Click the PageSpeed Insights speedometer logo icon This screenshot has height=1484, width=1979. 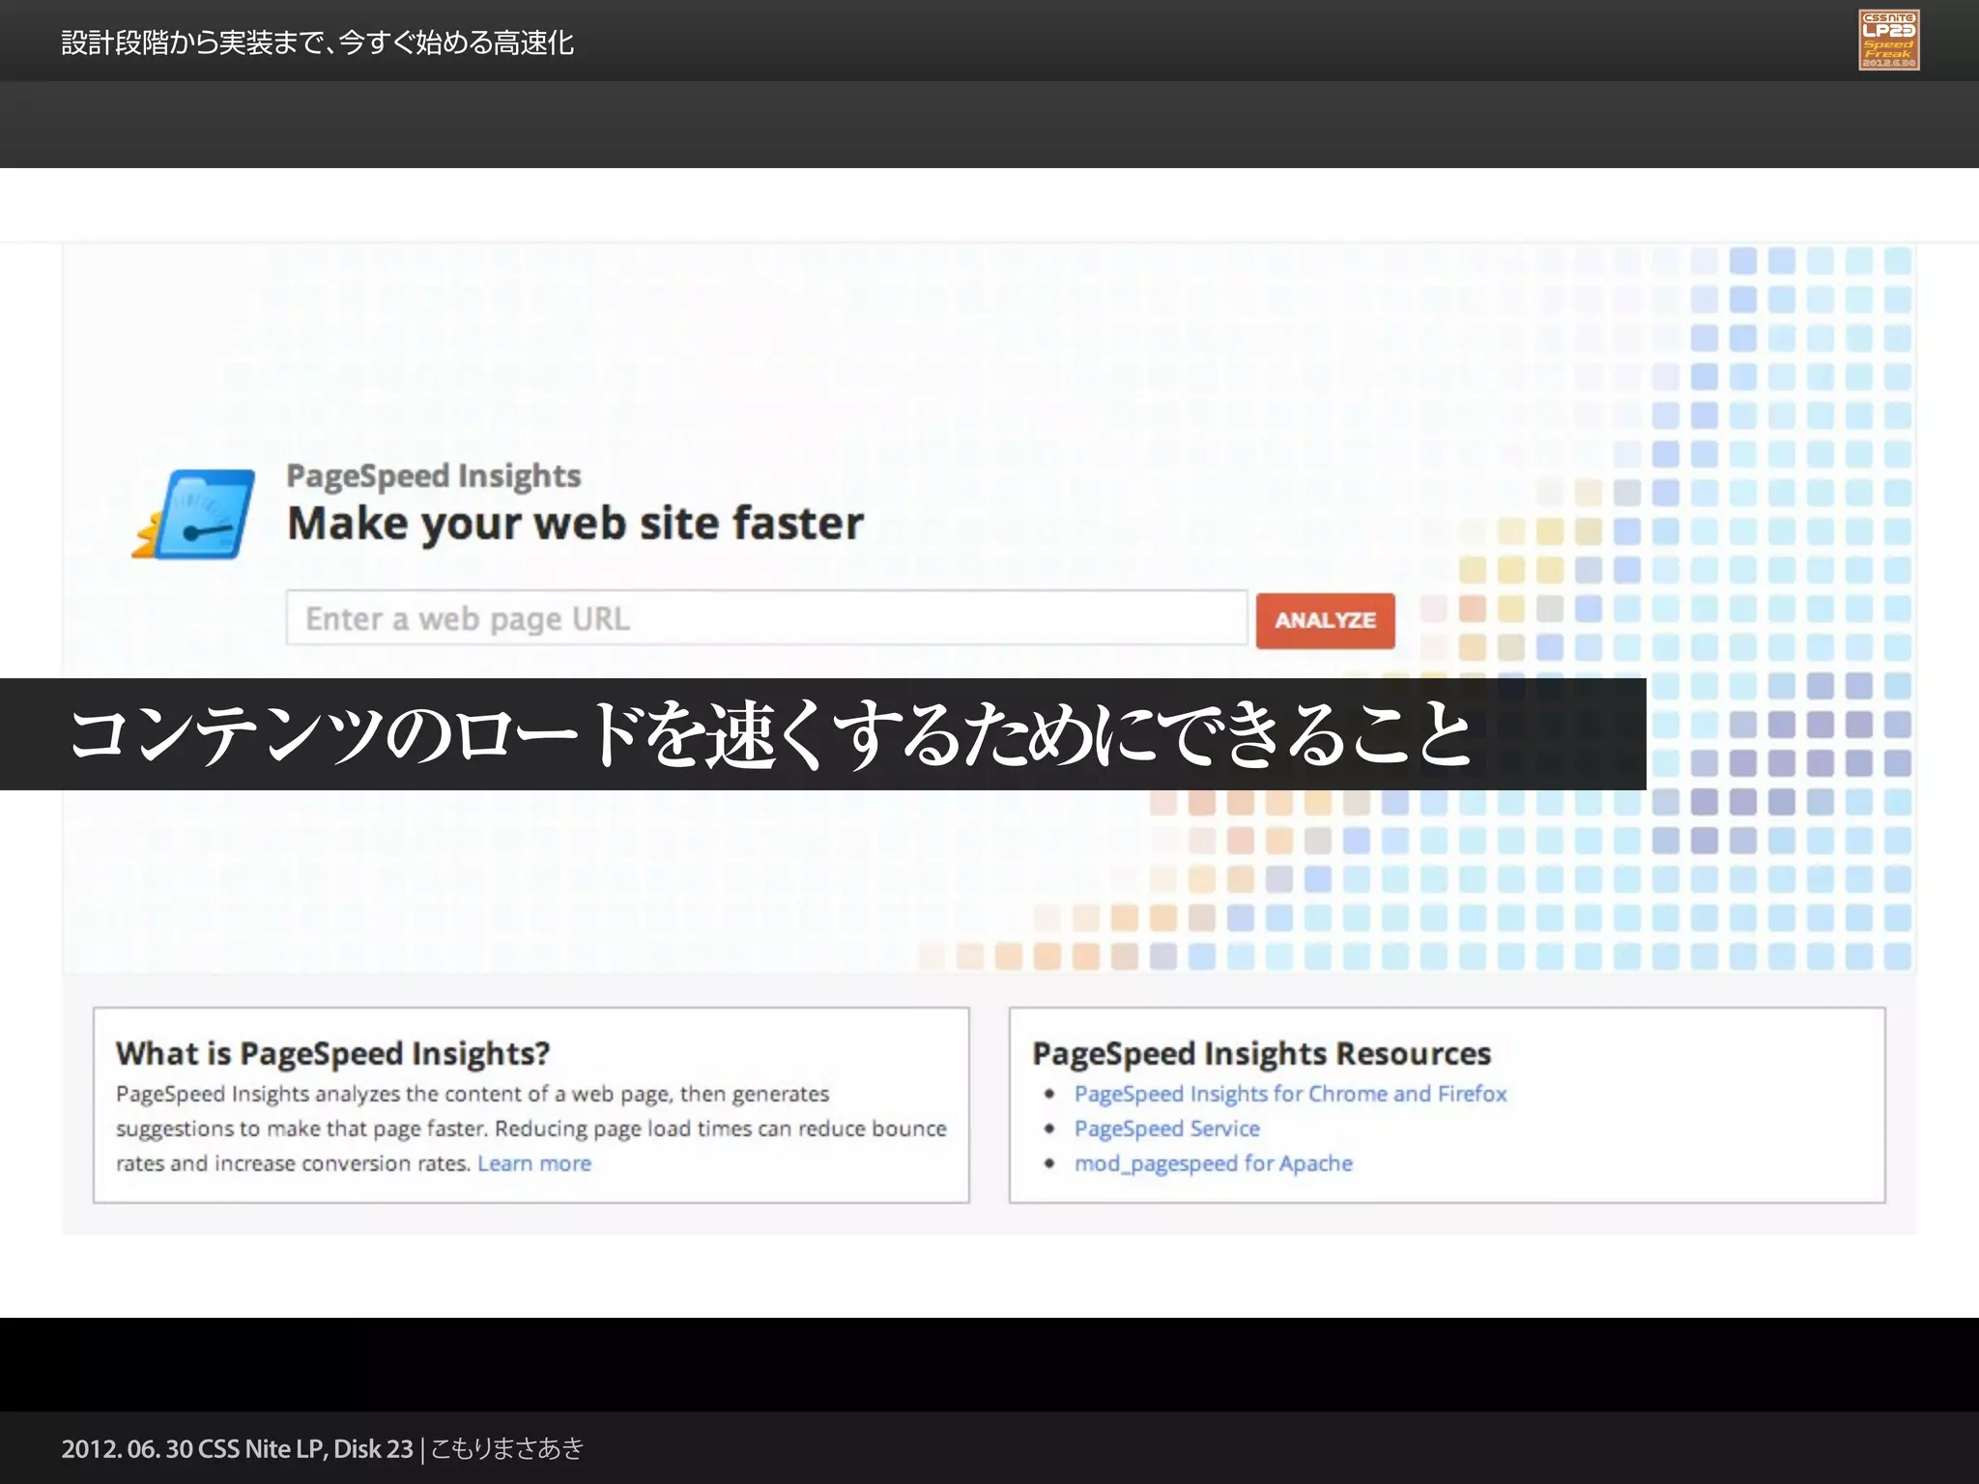click(194, 514)
